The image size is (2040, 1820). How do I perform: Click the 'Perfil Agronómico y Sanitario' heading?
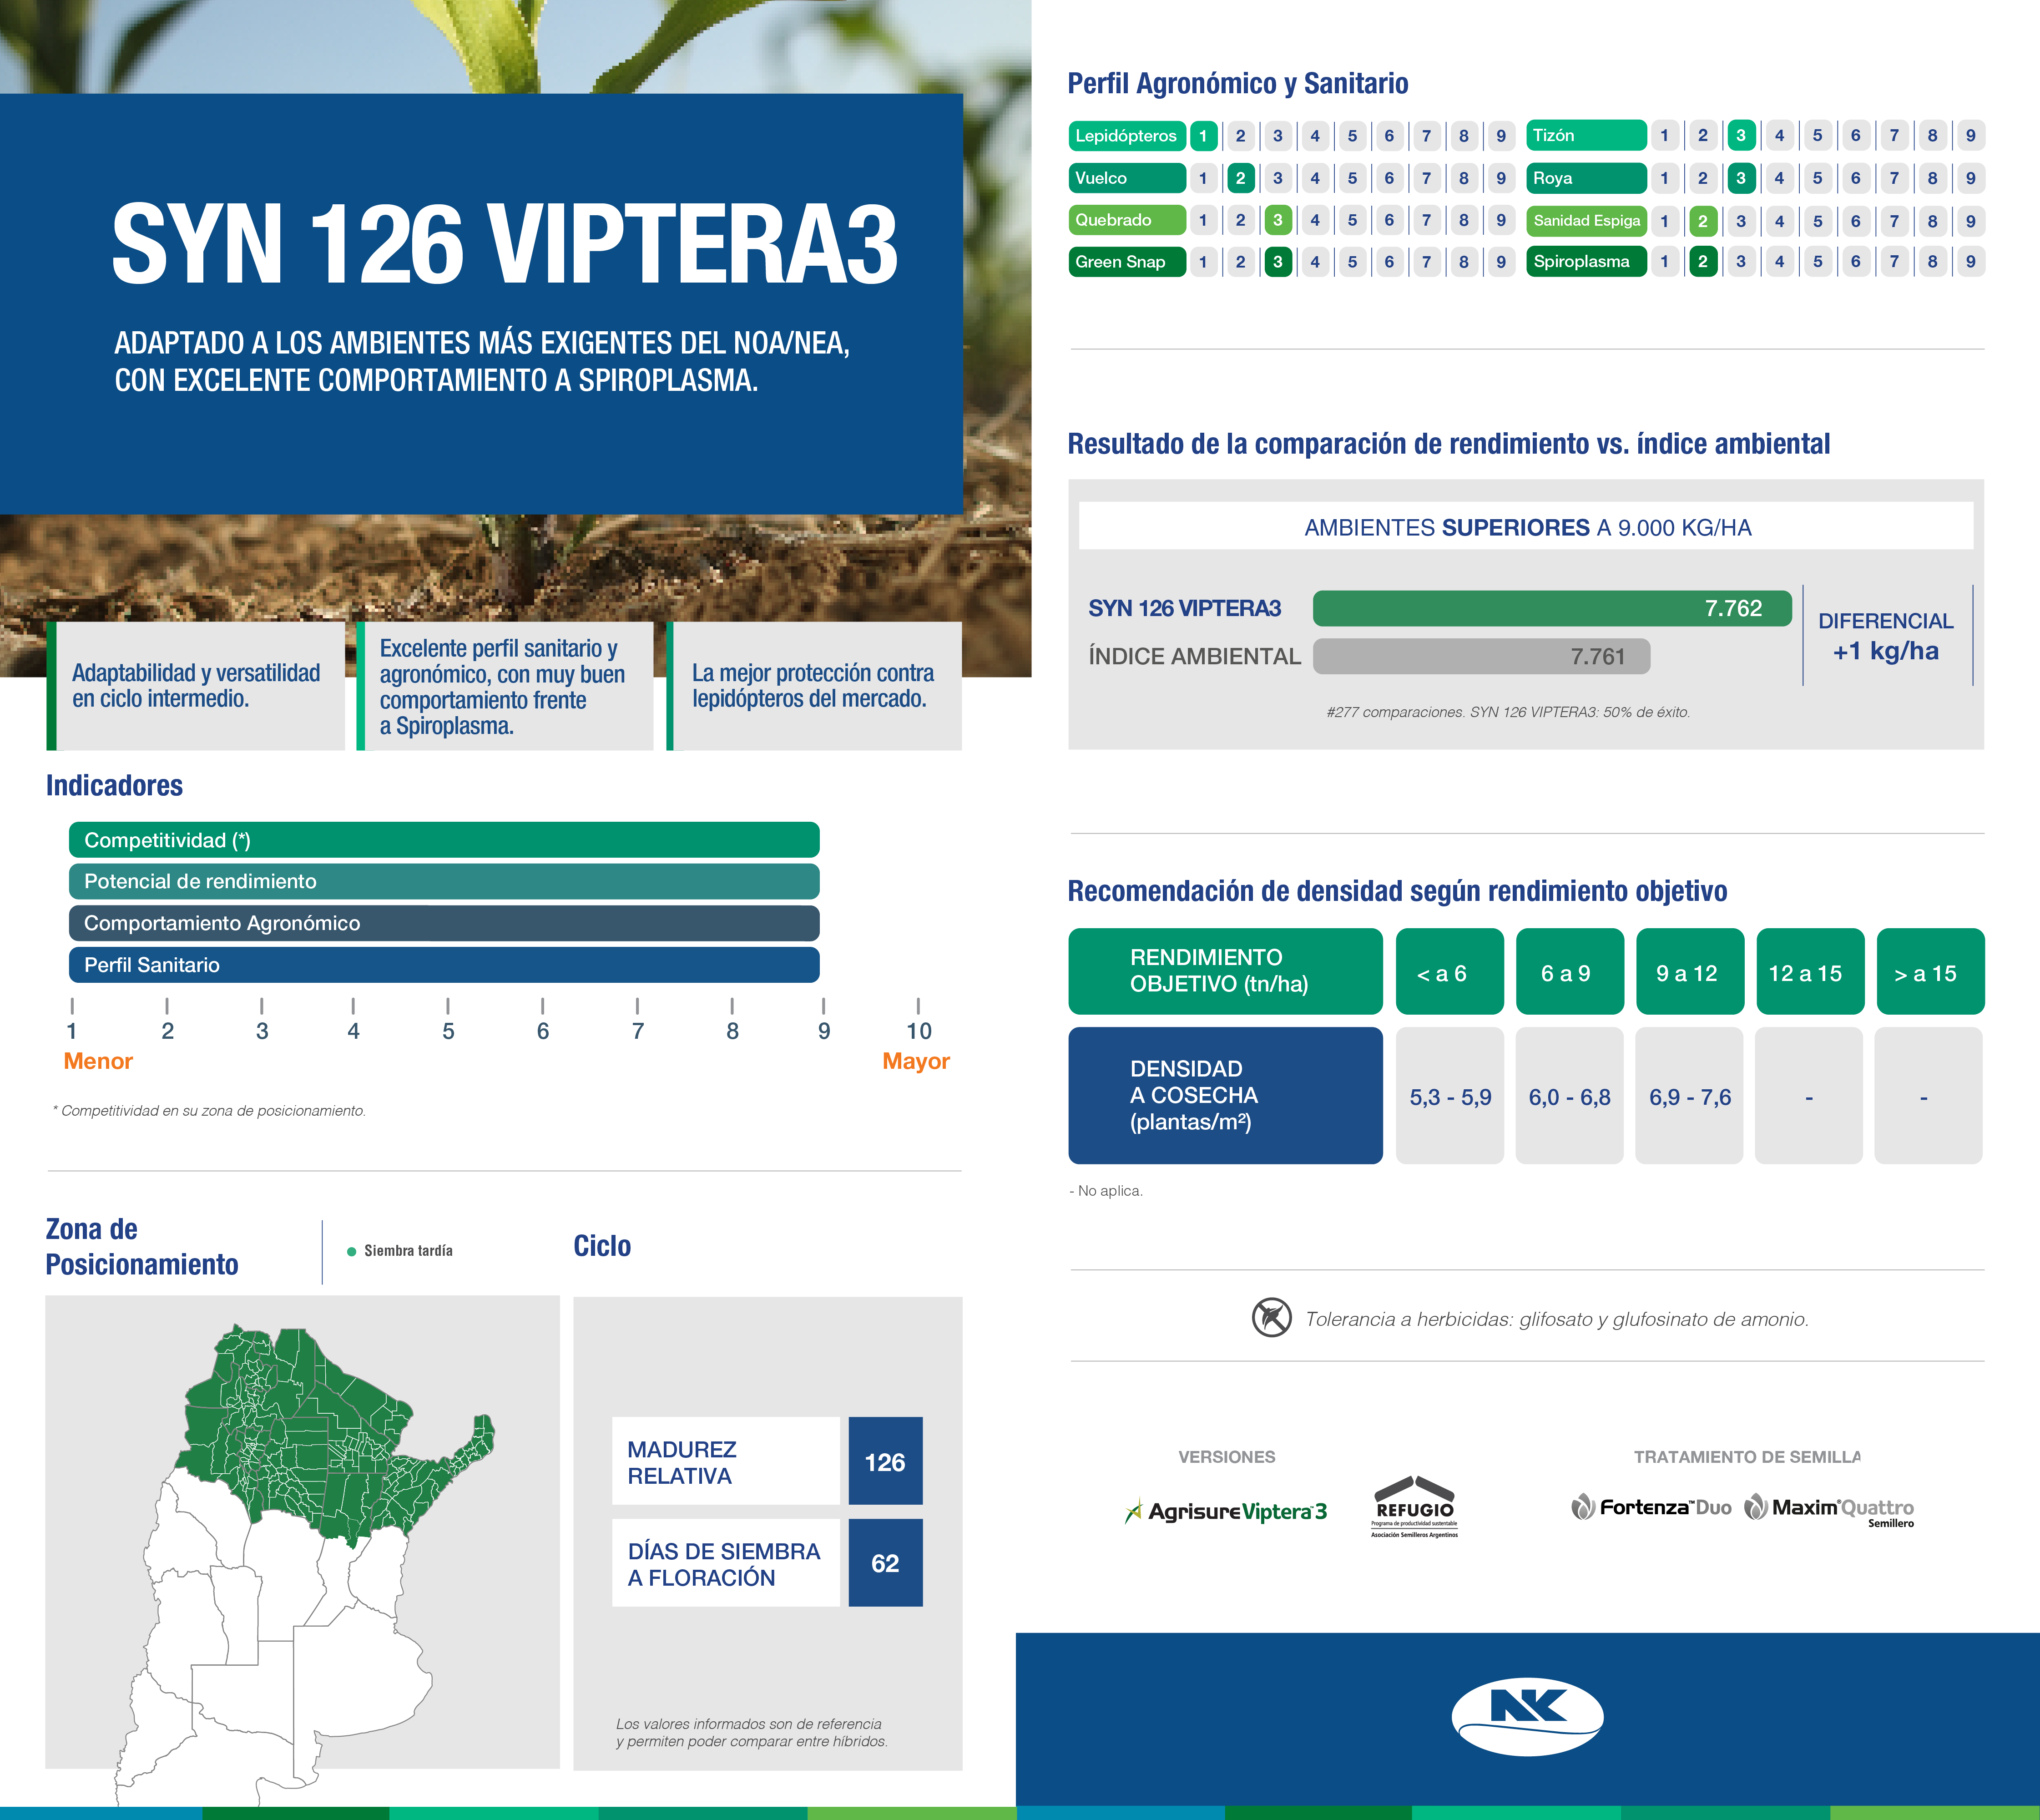(x=1238, y=84)
